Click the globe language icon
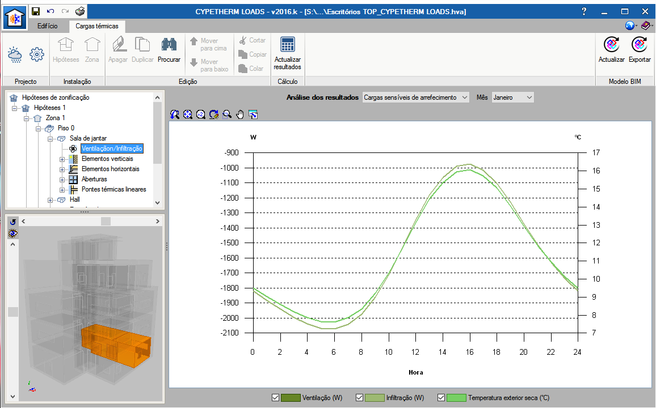This screenshot has height=408, width=656. click(630, 26)
